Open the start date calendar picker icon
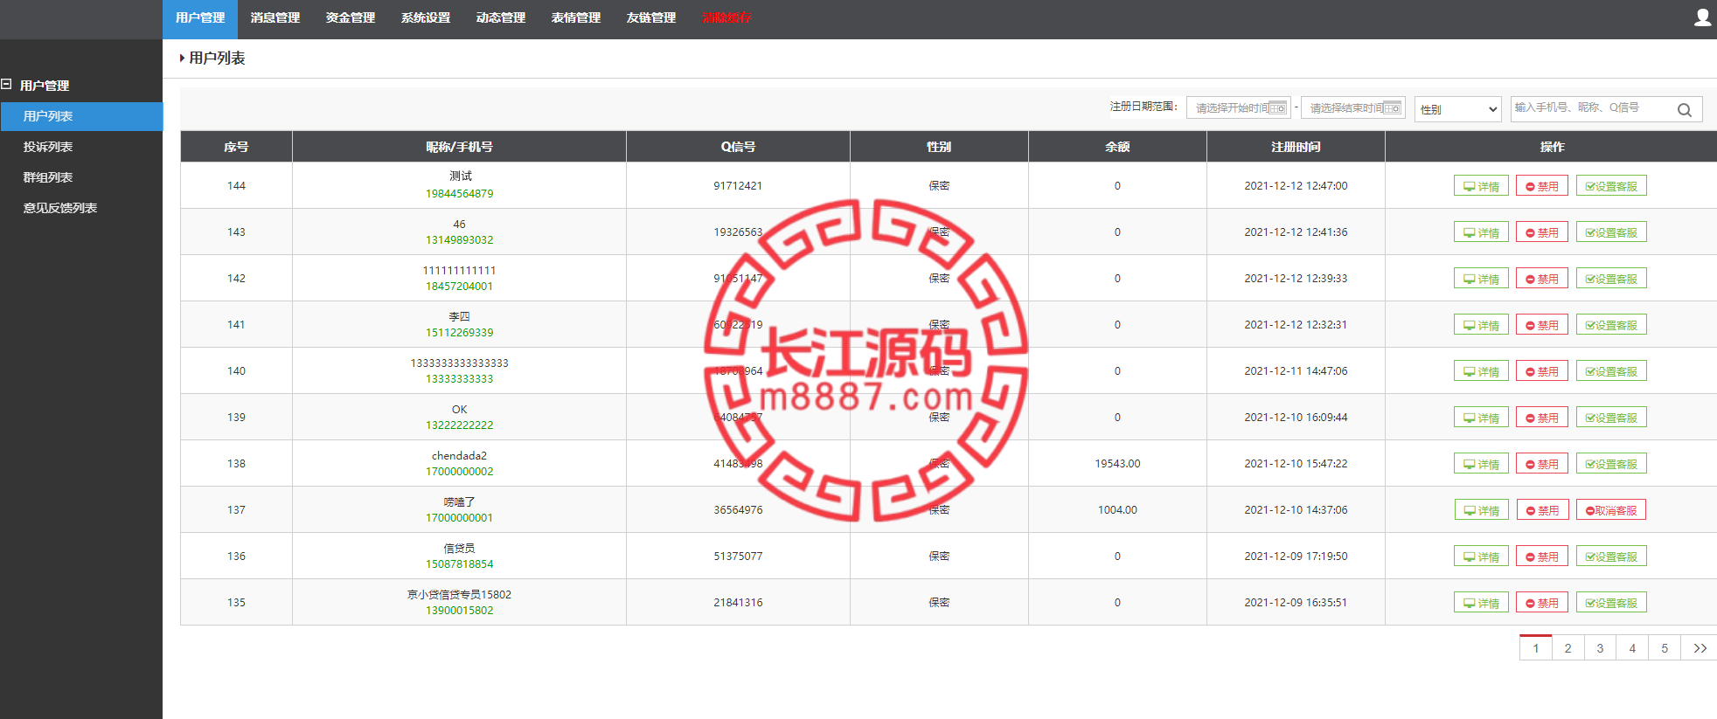This screenshot has height=719, width=1717. (x=1278, y=108)
